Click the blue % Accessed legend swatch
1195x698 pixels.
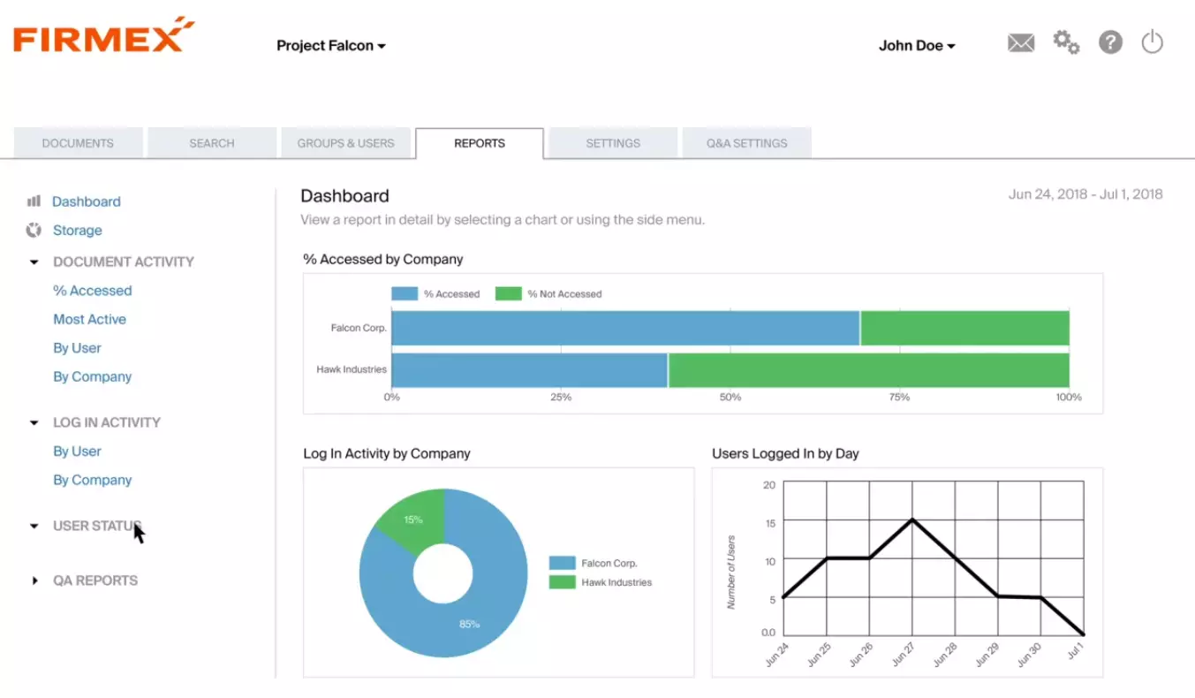[405, 294]
